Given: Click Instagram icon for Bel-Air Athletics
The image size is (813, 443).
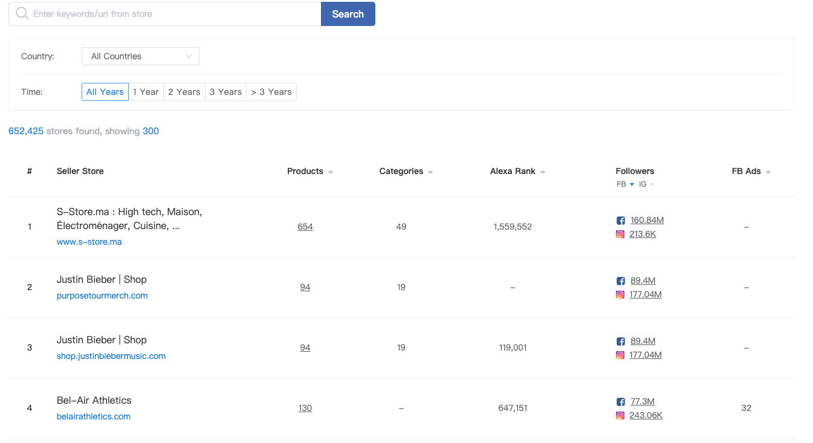Looking at the screenshot, I should point(620,416).
